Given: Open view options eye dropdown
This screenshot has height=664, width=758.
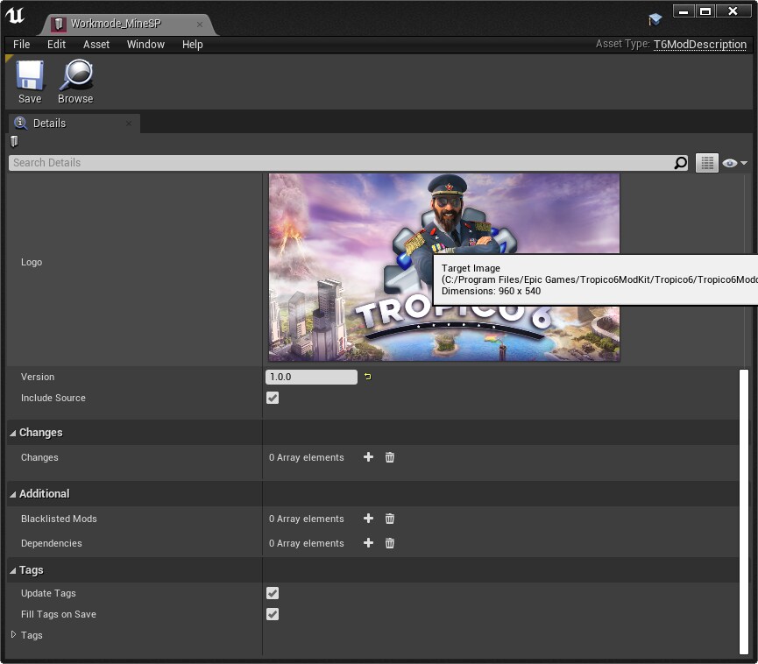Looking at the screenshot, I should (735, 163).
